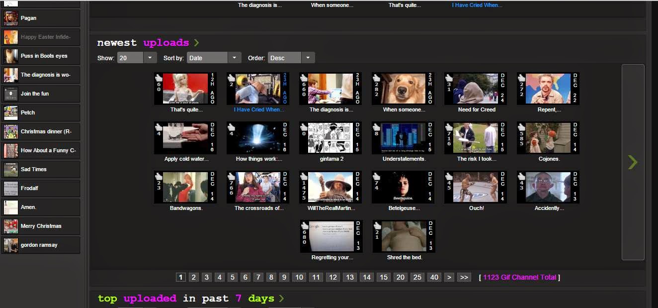Select Merry Christmas in the sidebar
This screenshot has height=308, width=658.
pyautogui.click(x=41, y=226)
